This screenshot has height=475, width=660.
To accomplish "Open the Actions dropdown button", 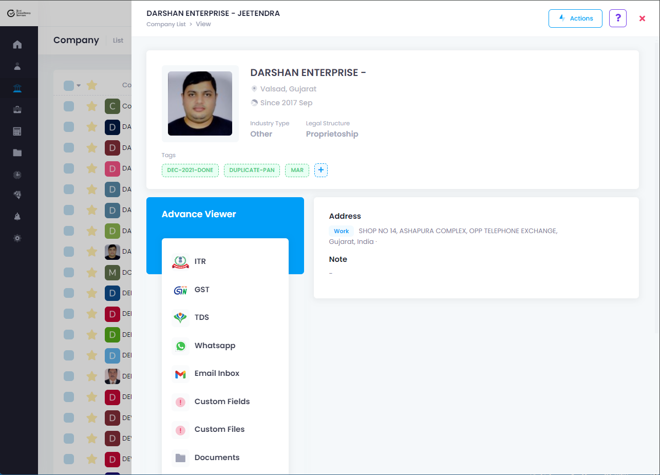I will click(x=575, y=18).
